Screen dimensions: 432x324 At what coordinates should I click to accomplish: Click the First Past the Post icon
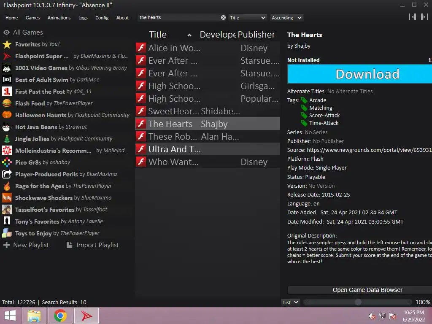pos(7,92)
